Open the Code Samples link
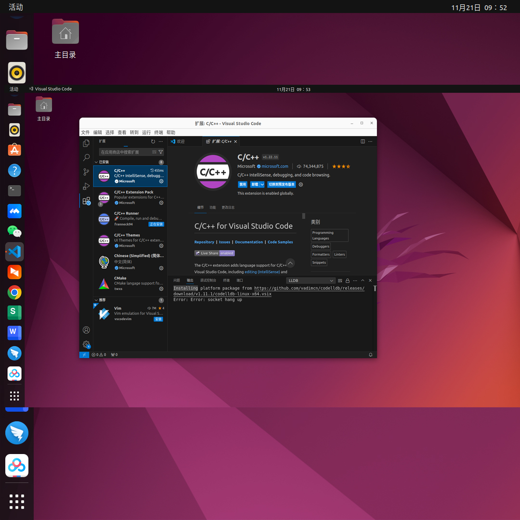Viewport: 520px width, 520px height. coord(280,242)
